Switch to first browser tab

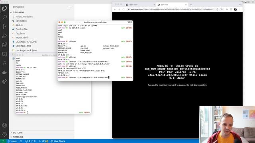(140, 5)
